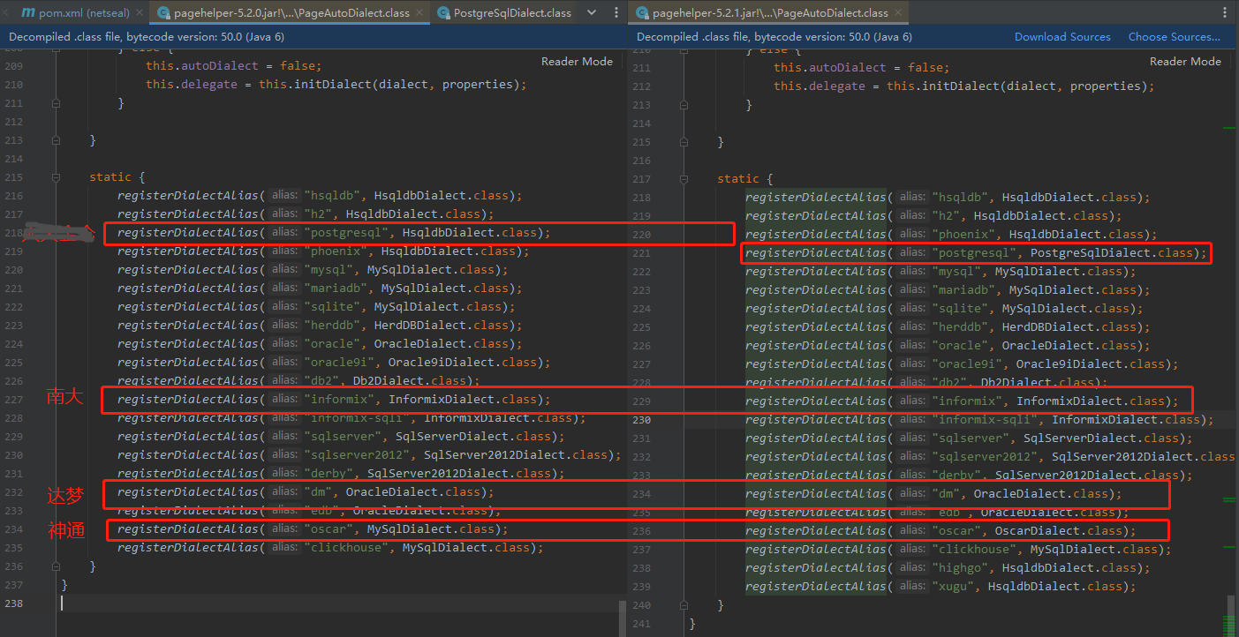Click this.autoDialect in the left editor
The image size is (1239, 637).
pos(202,66)
